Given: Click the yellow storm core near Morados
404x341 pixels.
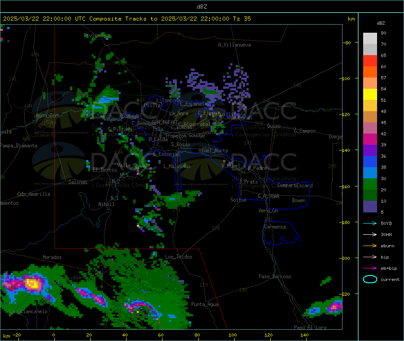Looking at the screenshot, I should click(x=32, y=284).
